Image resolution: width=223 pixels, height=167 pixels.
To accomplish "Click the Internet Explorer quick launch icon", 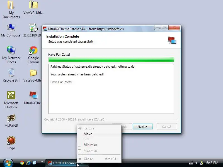I will (28, 163).
